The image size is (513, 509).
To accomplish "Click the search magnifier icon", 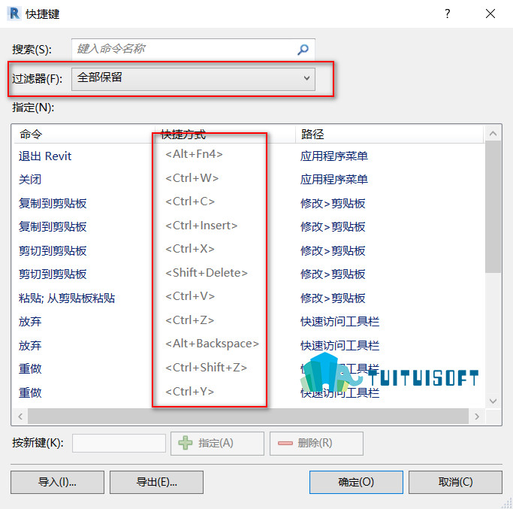I will (x=303, y=50).
